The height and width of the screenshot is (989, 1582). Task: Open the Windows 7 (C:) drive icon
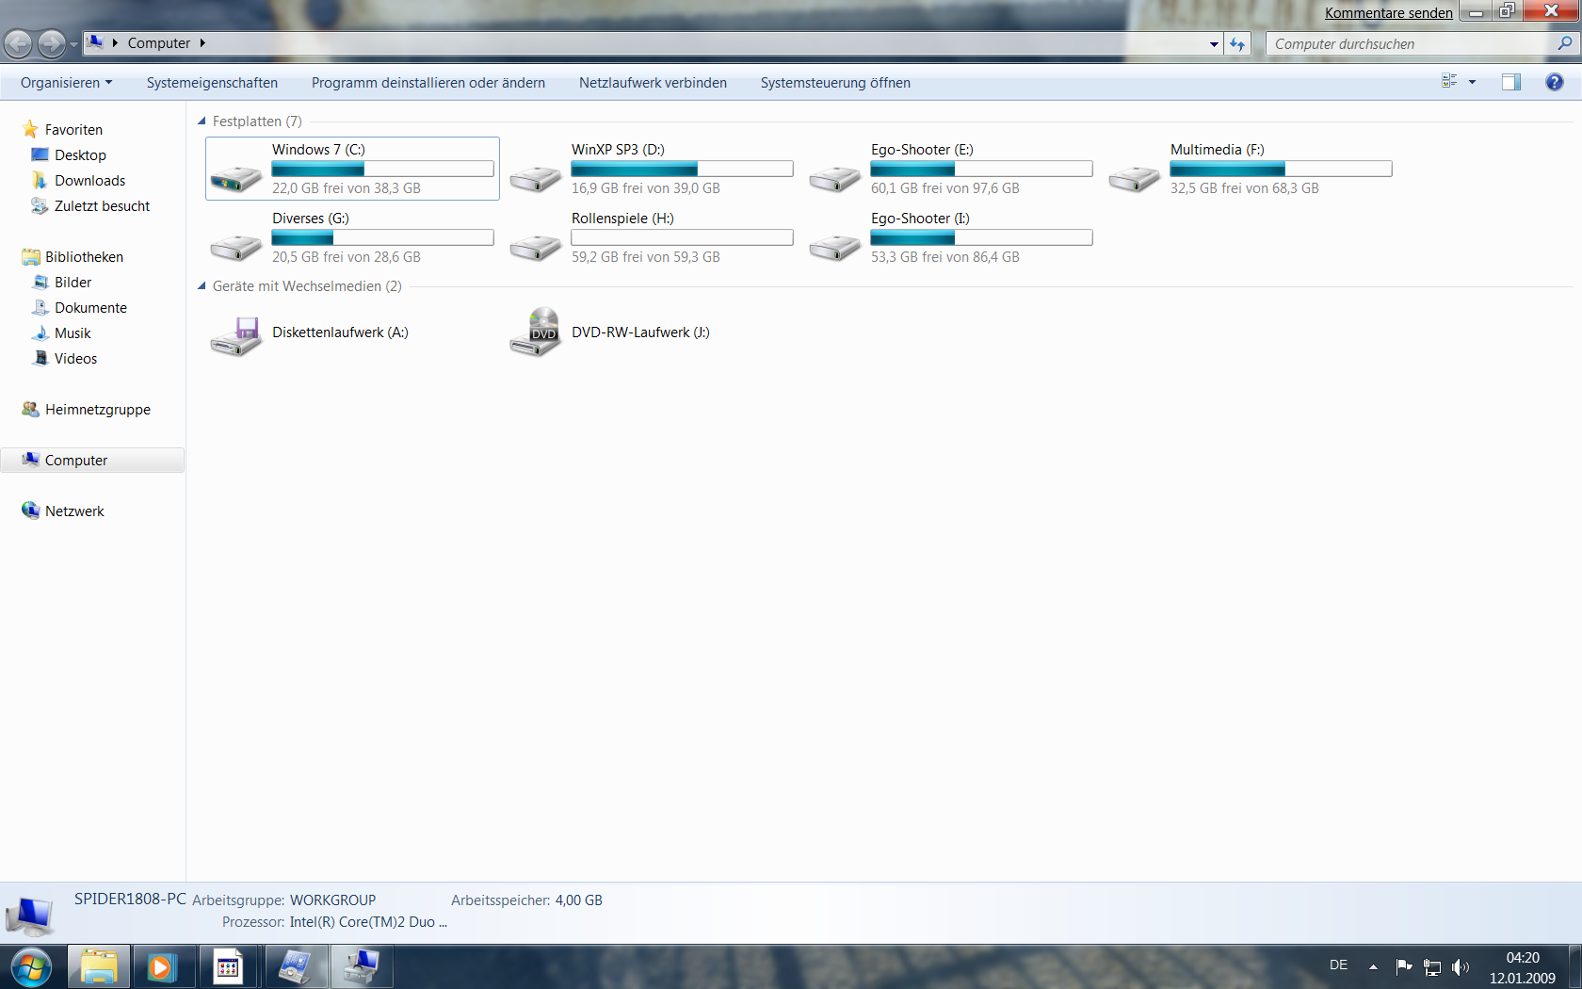pyautogui.click(x=235, y=177)
